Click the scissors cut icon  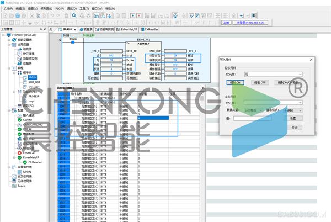click(x=32, y=15)
